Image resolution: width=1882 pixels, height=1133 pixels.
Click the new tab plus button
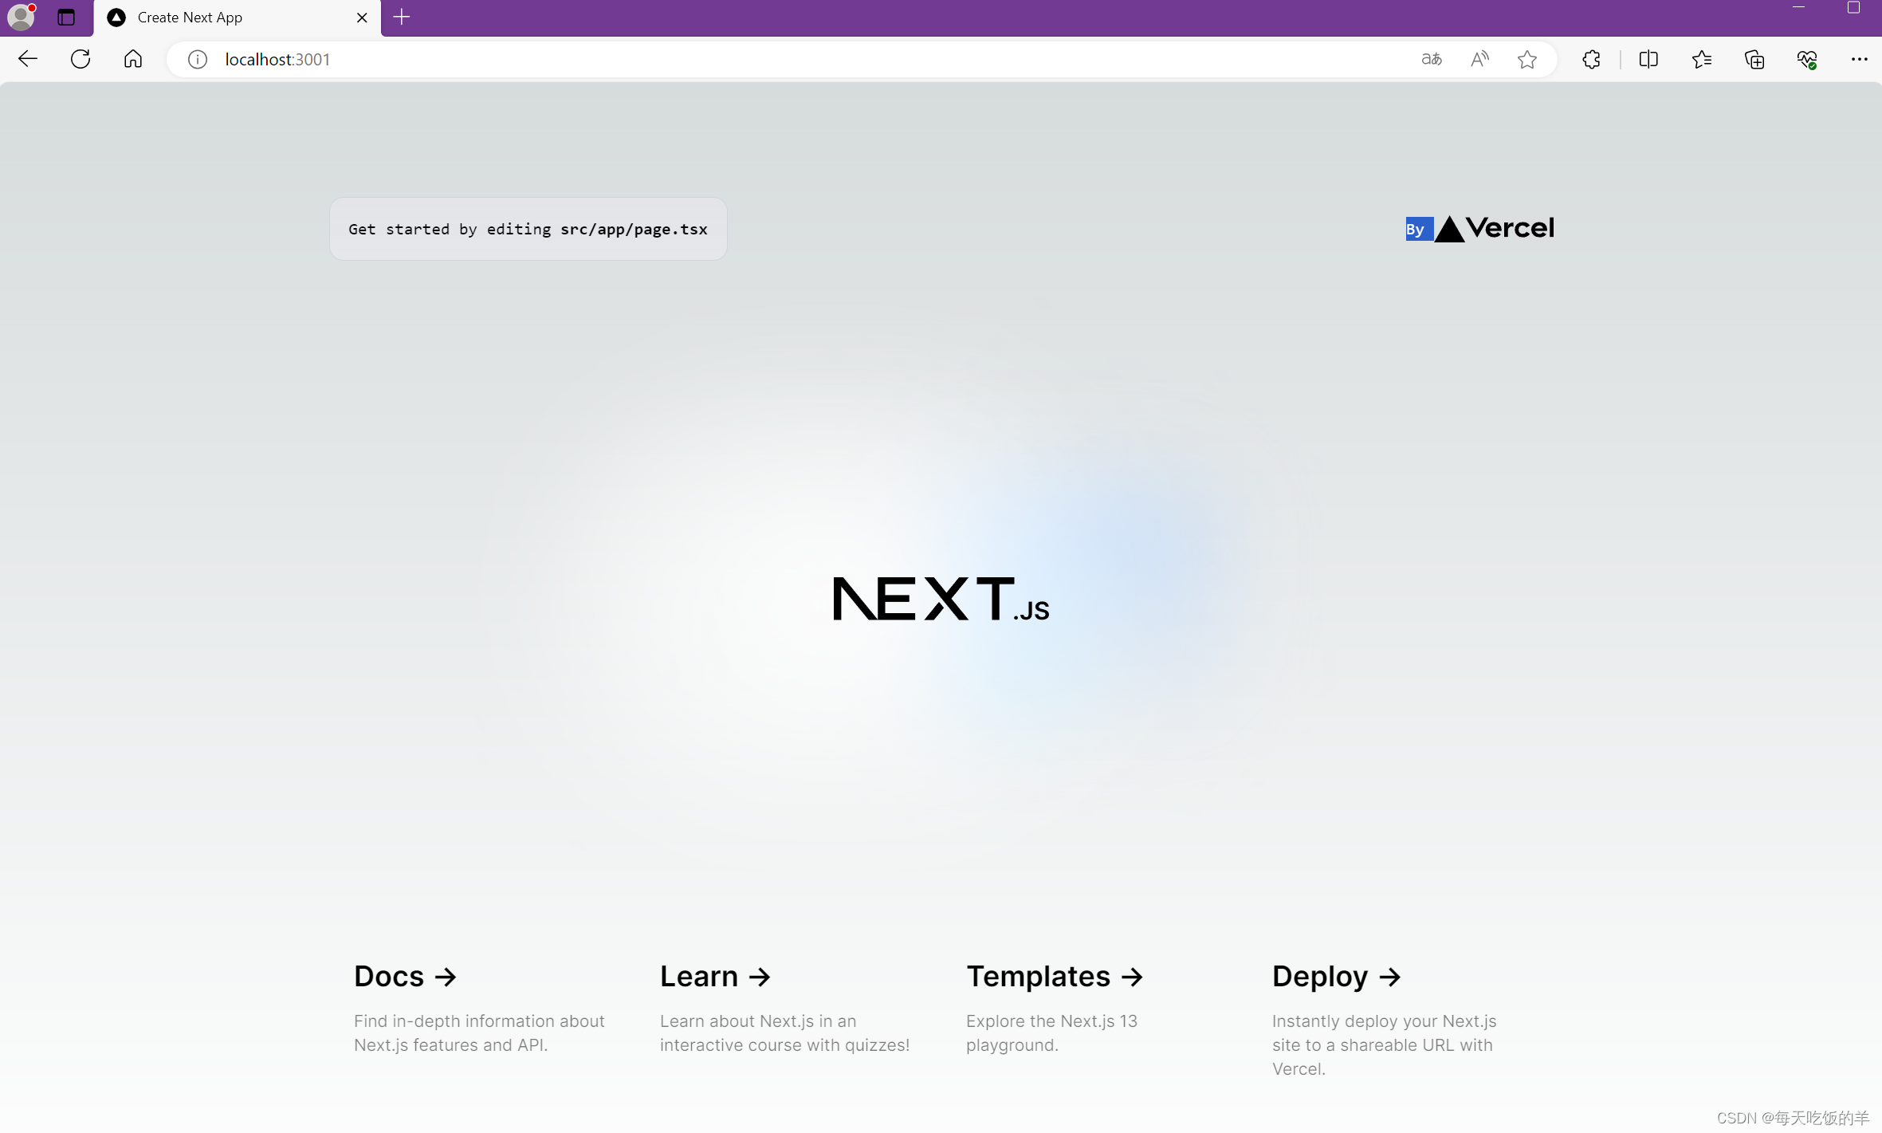pos(401,16)
